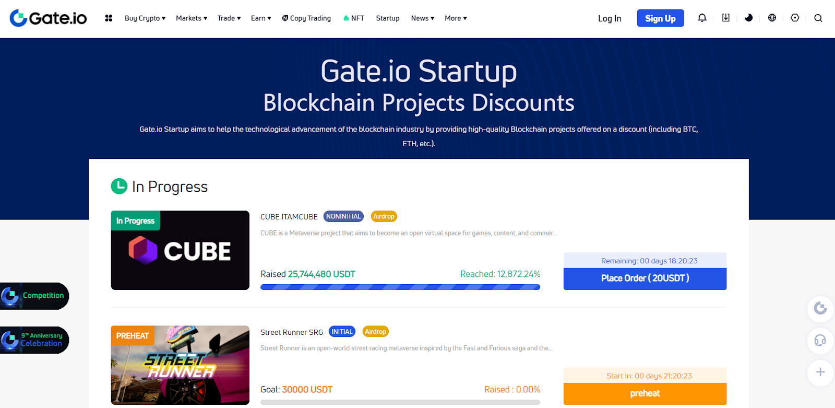Expand the Buy Crypto dropdown
This screenshot has width=835, height=408.
(x=145, y=18)
